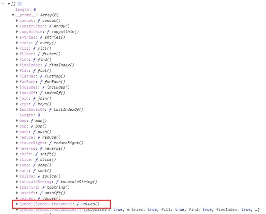The width and height of the screenshot is (266, 214).
Task: Expand the sort function entry
Action: click(17, 171)
